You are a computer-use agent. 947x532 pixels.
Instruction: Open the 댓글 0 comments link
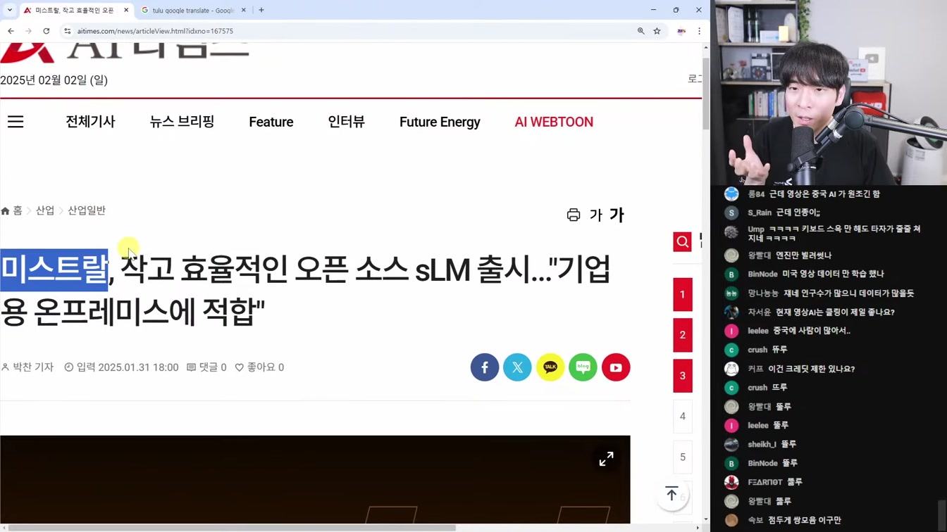click(x=206, y=367)
